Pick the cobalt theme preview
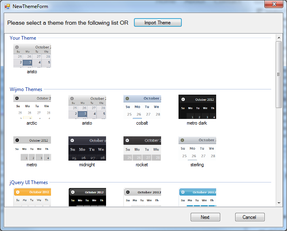 (x=142, y=107)
